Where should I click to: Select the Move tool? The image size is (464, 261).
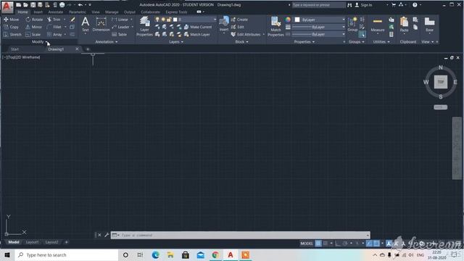click(x=12, y=20)
